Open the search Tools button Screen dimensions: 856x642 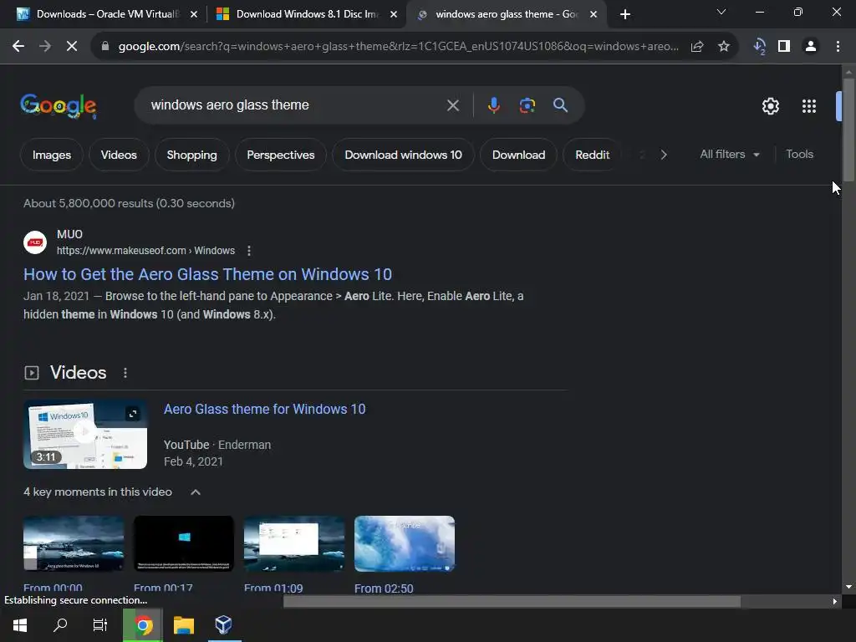pyautogui.click(x=799, y=155)
